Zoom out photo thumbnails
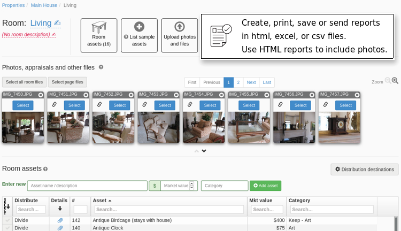Screen dimensions: 401x231 tap(388, 81)
